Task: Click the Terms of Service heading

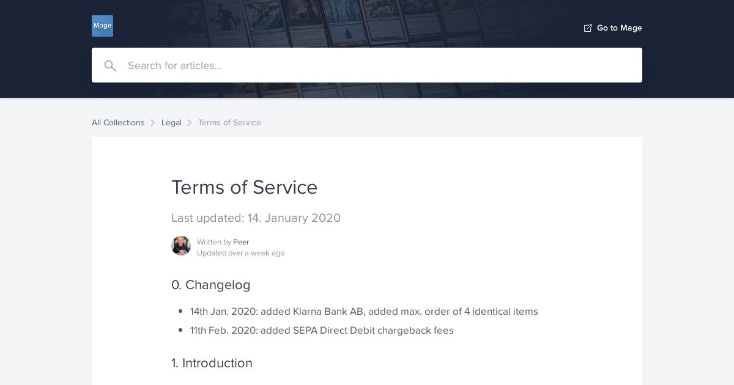Action: tap(245, 187)
